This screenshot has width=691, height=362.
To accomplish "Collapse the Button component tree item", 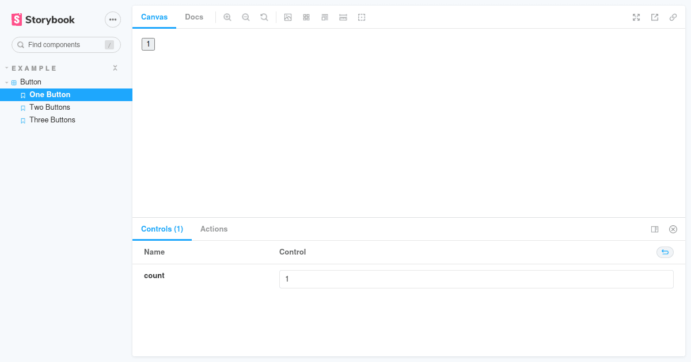I will click(7, 82).
